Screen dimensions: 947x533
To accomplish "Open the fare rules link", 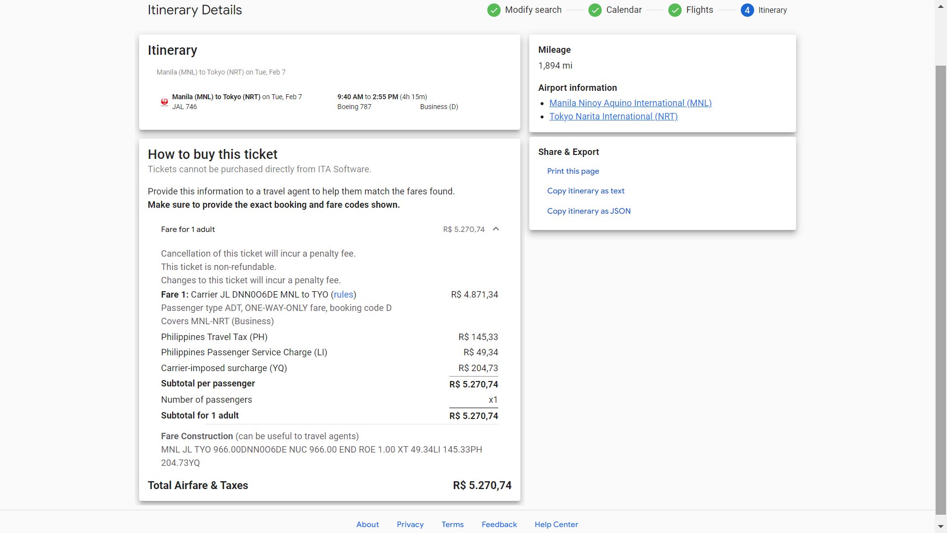I will 343,295.
